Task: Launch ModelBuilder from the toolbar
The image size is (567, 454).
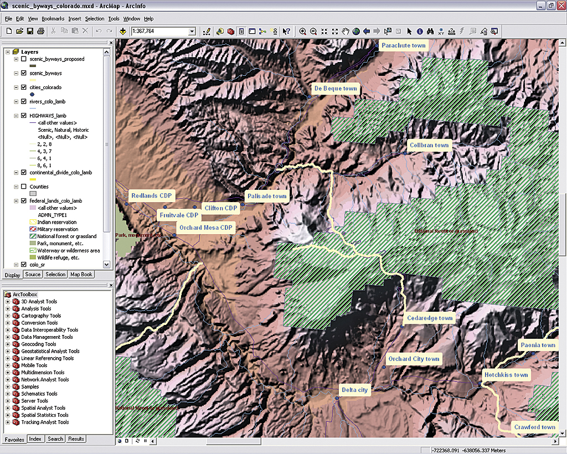Action: pyautogui.click(x=263, y=32)
